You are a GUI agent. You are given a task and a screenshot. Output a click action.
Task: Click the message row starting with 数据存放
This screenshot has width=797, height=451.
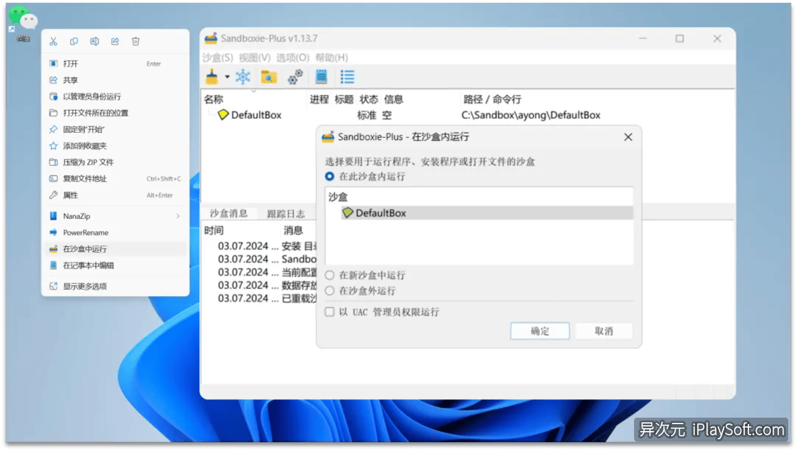pos(267,285)
